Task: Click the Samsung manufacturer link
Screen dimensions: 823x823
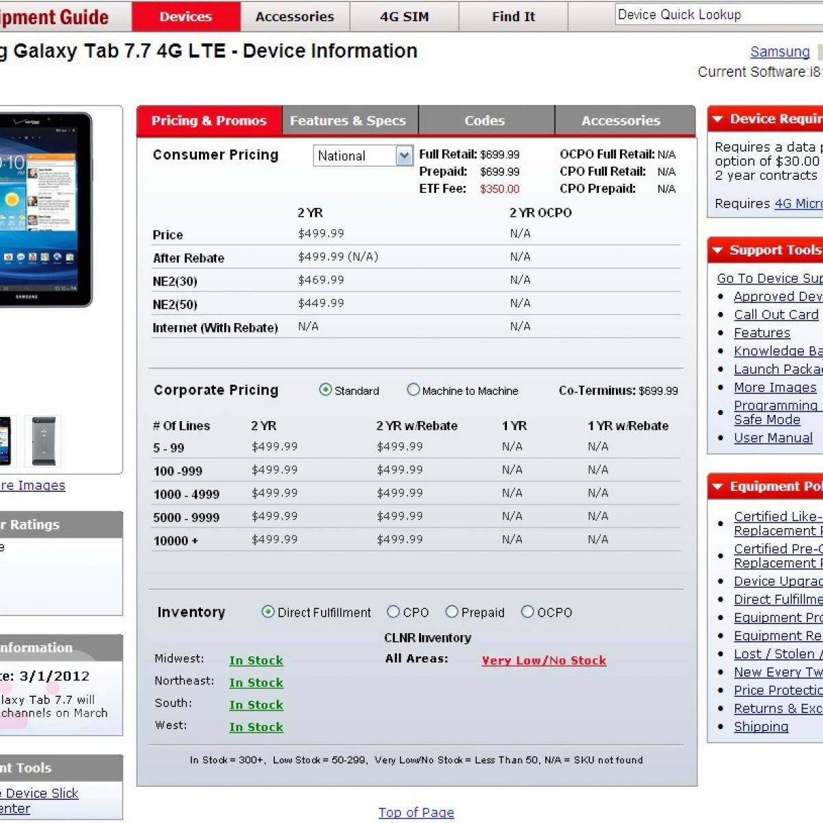Action: click(780, 52)
